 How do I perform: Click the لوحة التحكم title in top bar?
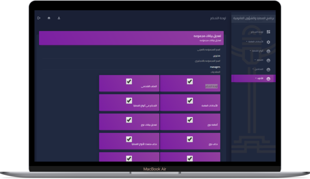click(x=218, y=18)
